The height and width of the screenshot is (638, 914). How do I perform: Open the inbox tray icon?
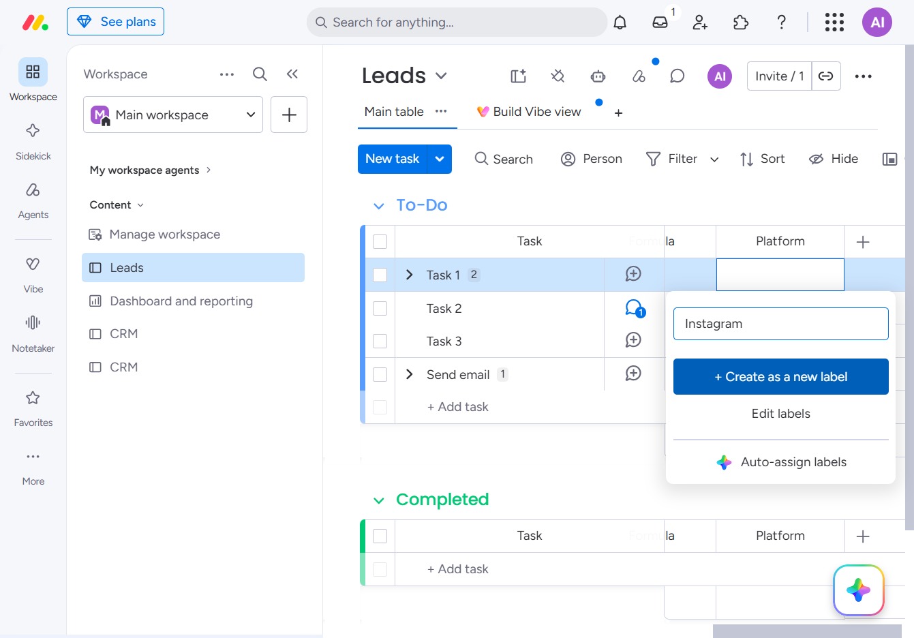pos(660,22)
